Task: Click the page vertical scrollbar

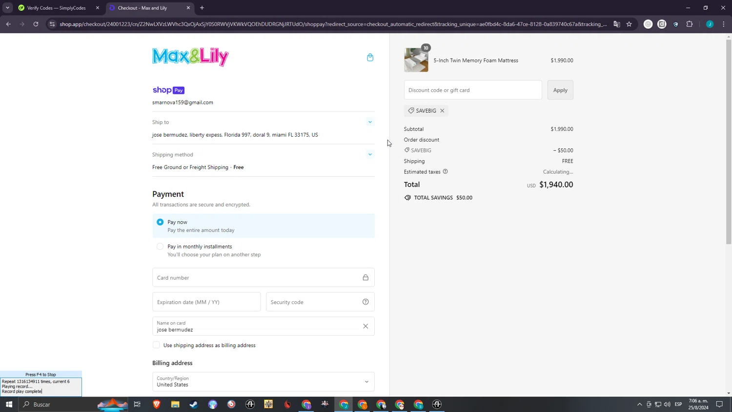Action: [x=729, y=142]
